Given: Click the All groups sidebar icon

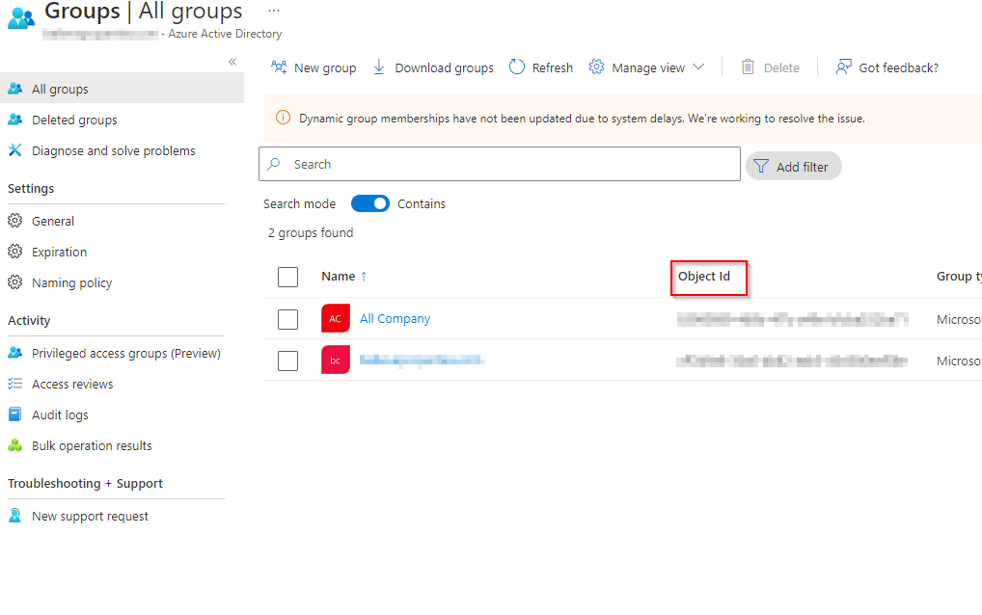Looking at the screenshot, I should [x=15, y=89].
